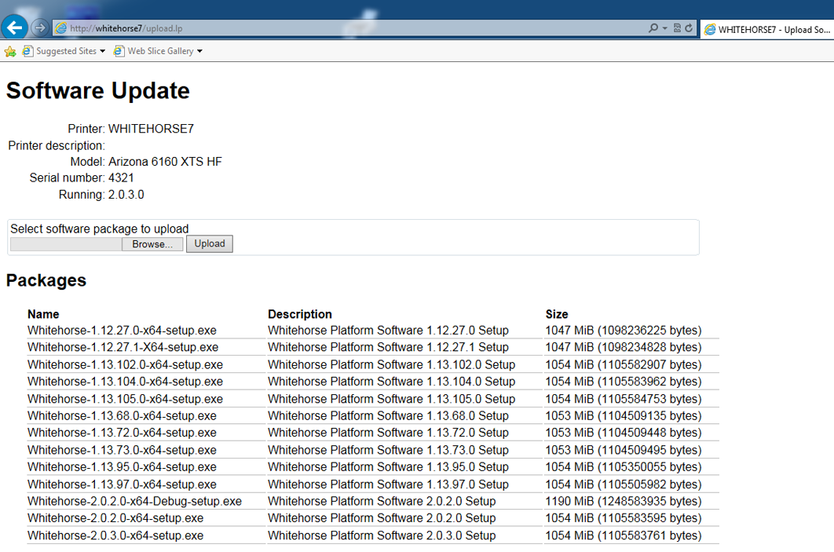Image resolution: width=834 pixels, height=552 pixels.
Task: Select package Whitehorse-2.0.2.0-x64-Debug-setup.exe
Action: coord(134,501)
